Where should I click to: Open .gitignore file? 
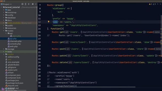coord(12,67)
